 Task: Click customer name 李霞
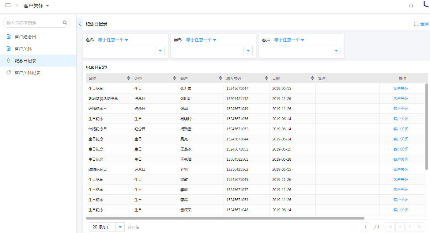point(184,190)
